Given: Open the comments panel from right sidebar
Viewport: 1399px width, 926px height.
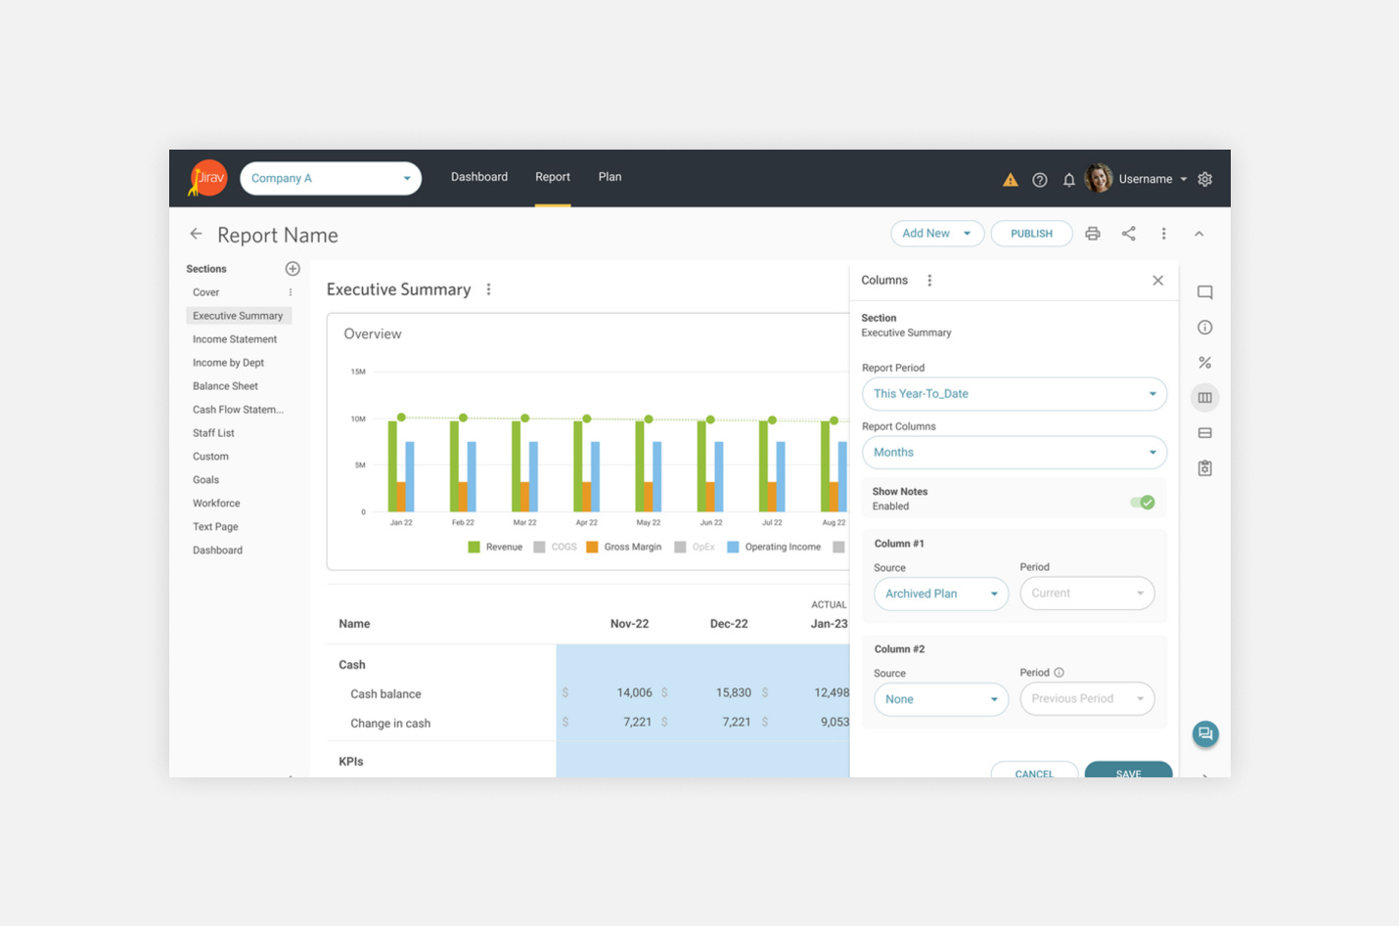Looking at the screenshot, I should coord(1204,291).
